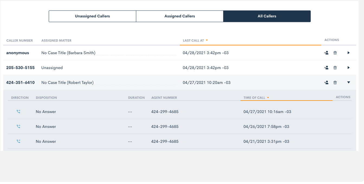Switch to Assigned Callers tab
The image size is (364, 184).
180,16
